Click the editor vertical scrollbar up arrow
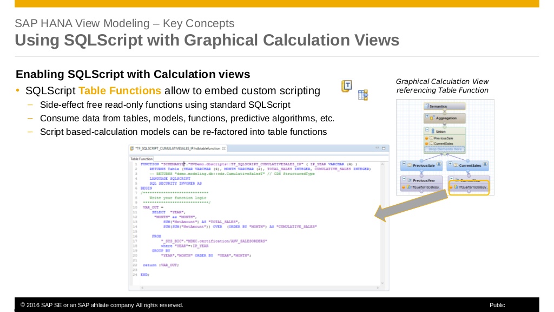This screenshot has height=312, width=554. click(x=382, y=165)
